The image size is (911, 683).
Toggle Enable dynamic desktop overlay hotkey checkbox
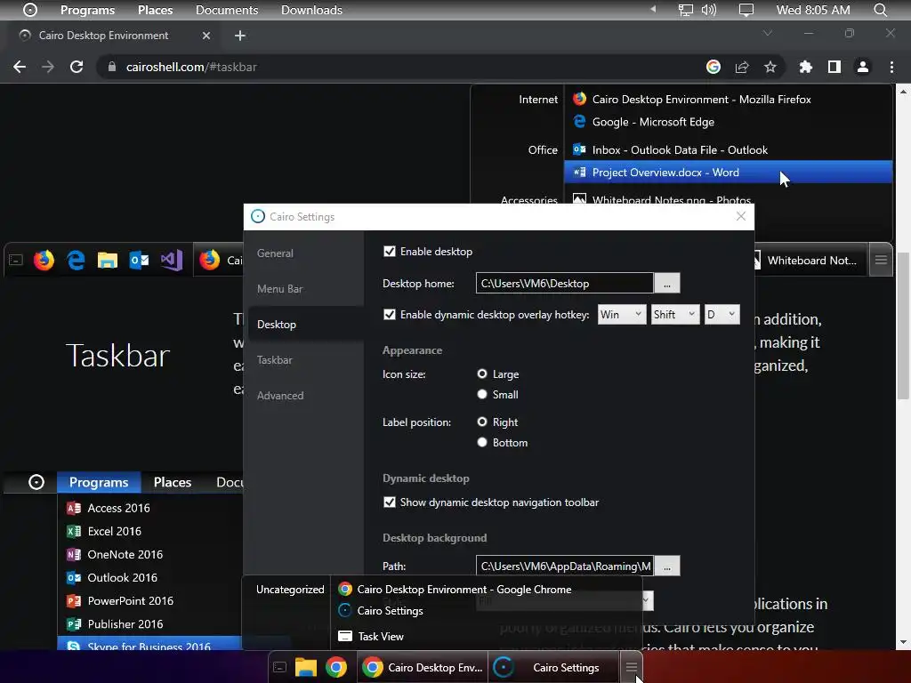click(x=390, y=314)
